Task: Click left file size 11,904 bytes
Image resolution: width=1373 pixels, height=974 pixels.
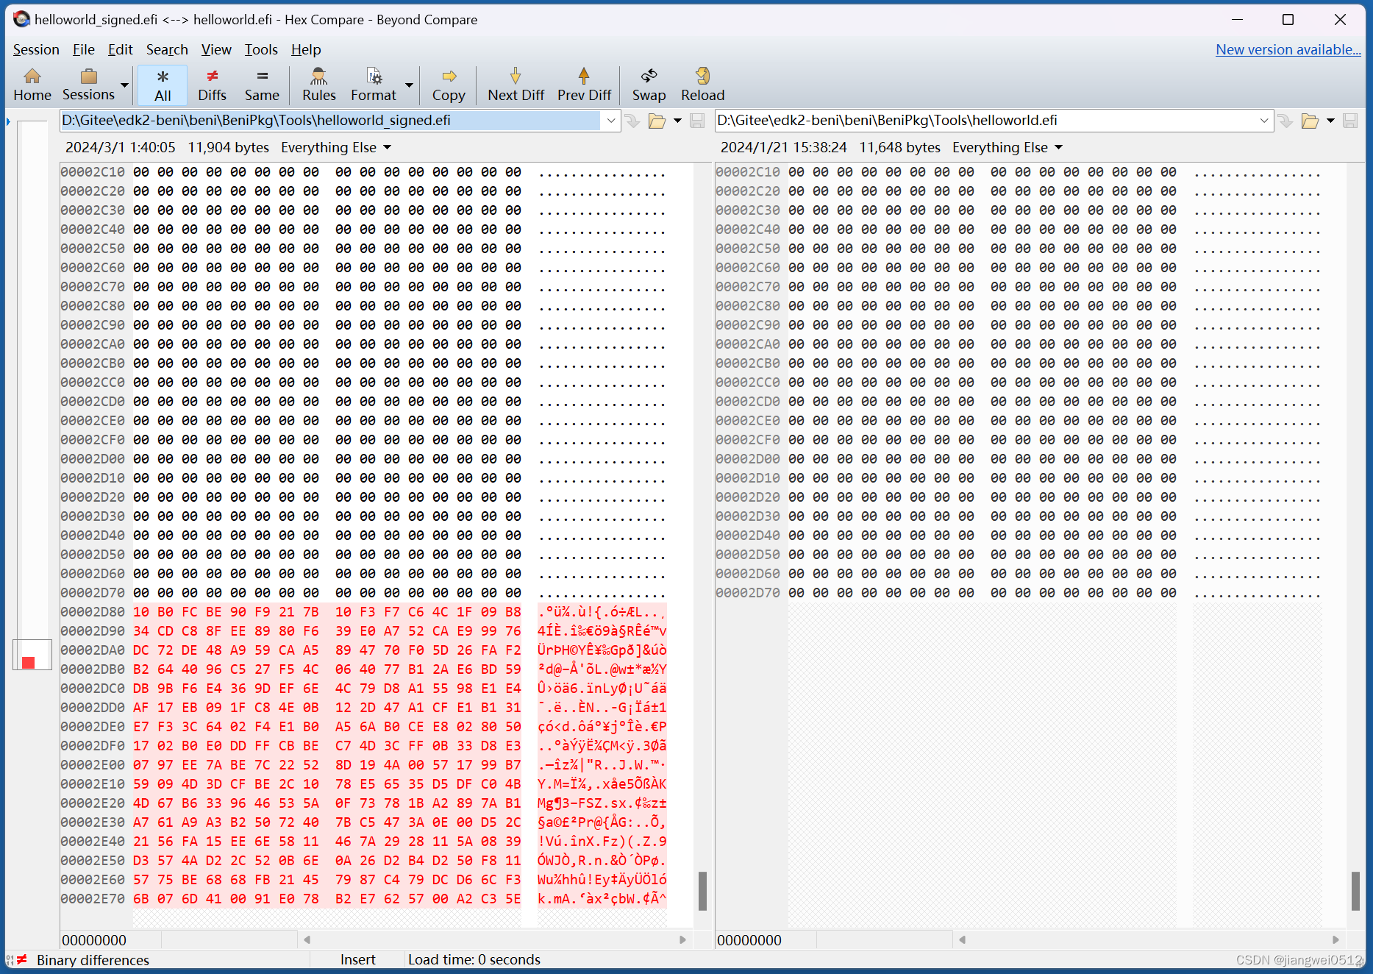Action: tap(229, 147)
